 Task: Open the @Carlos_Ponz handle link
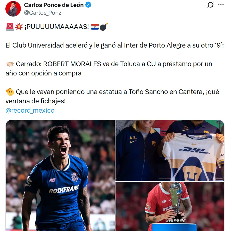[43, 12]
